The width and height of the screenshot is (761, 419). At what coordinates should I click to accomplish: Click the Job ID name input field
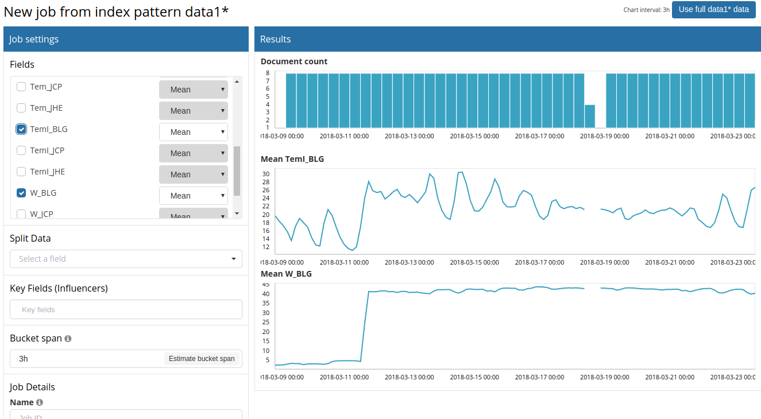pyautogui.click(x=126, y=414)
